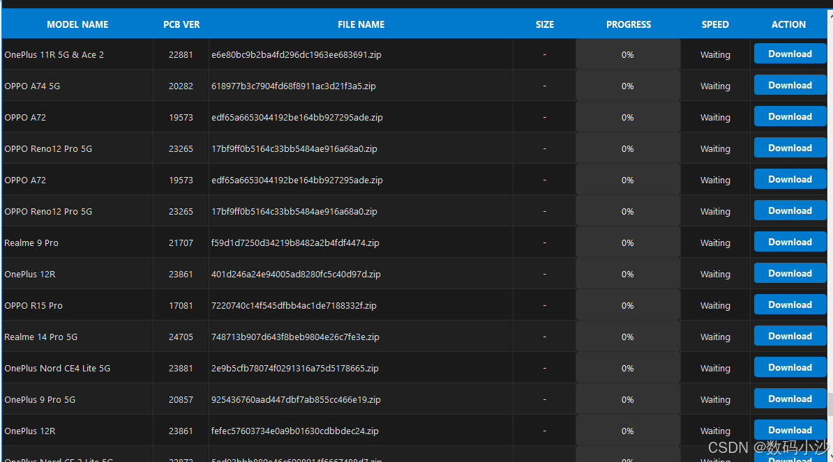Select PCB version 21707
The image size is (833, 462).
click(181, 243)
